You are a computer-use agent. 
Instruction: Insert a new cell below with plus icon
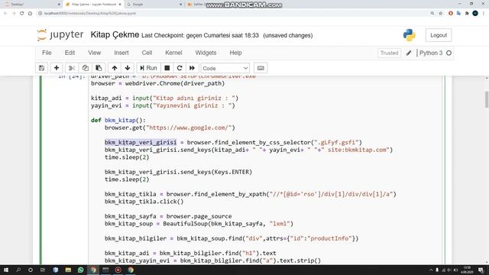[57, 68]
